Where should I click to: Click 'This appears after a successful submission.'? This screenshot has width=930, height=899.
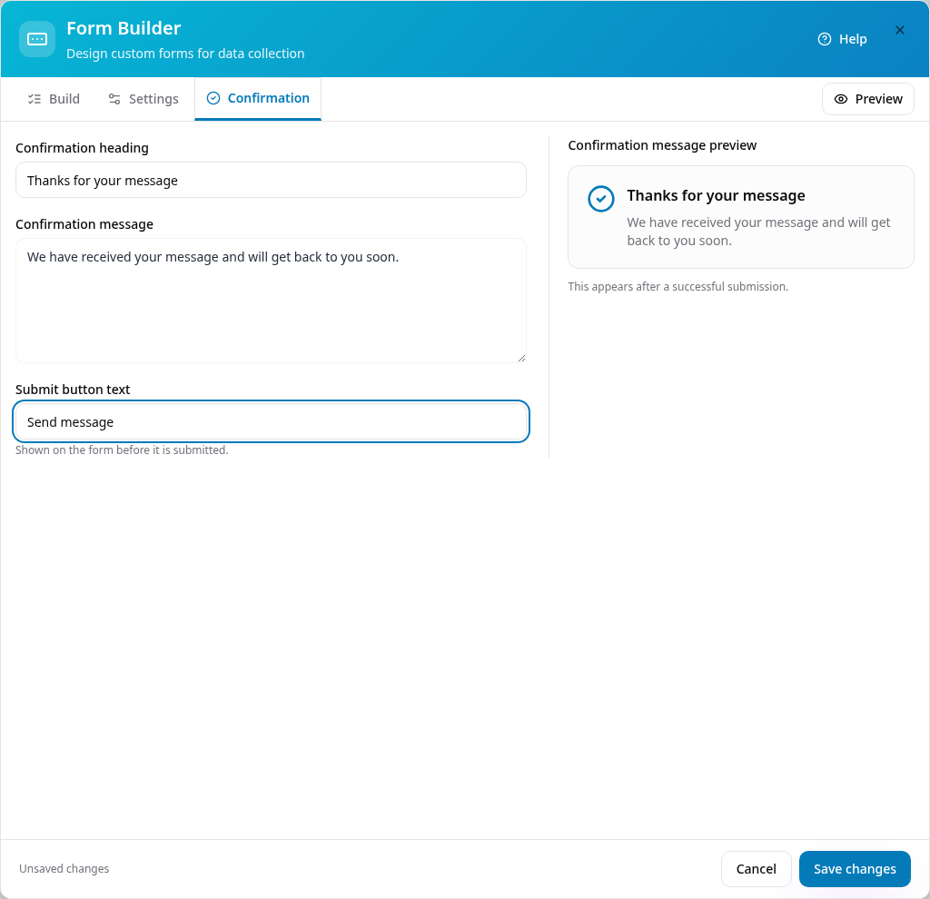(x=678, y=286)
